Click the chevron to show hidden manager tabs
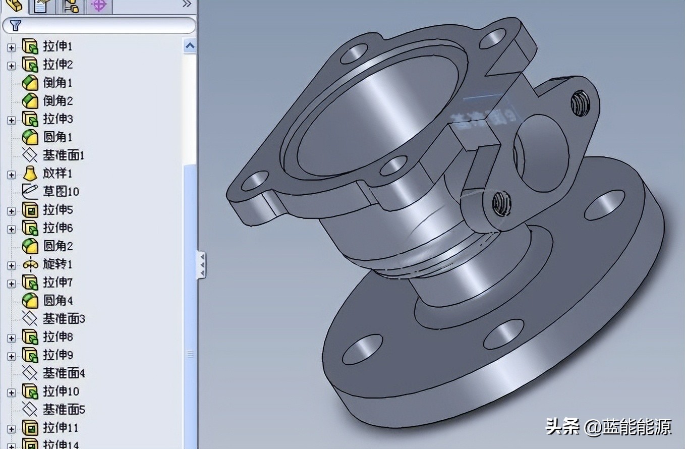 click(187, 4)
